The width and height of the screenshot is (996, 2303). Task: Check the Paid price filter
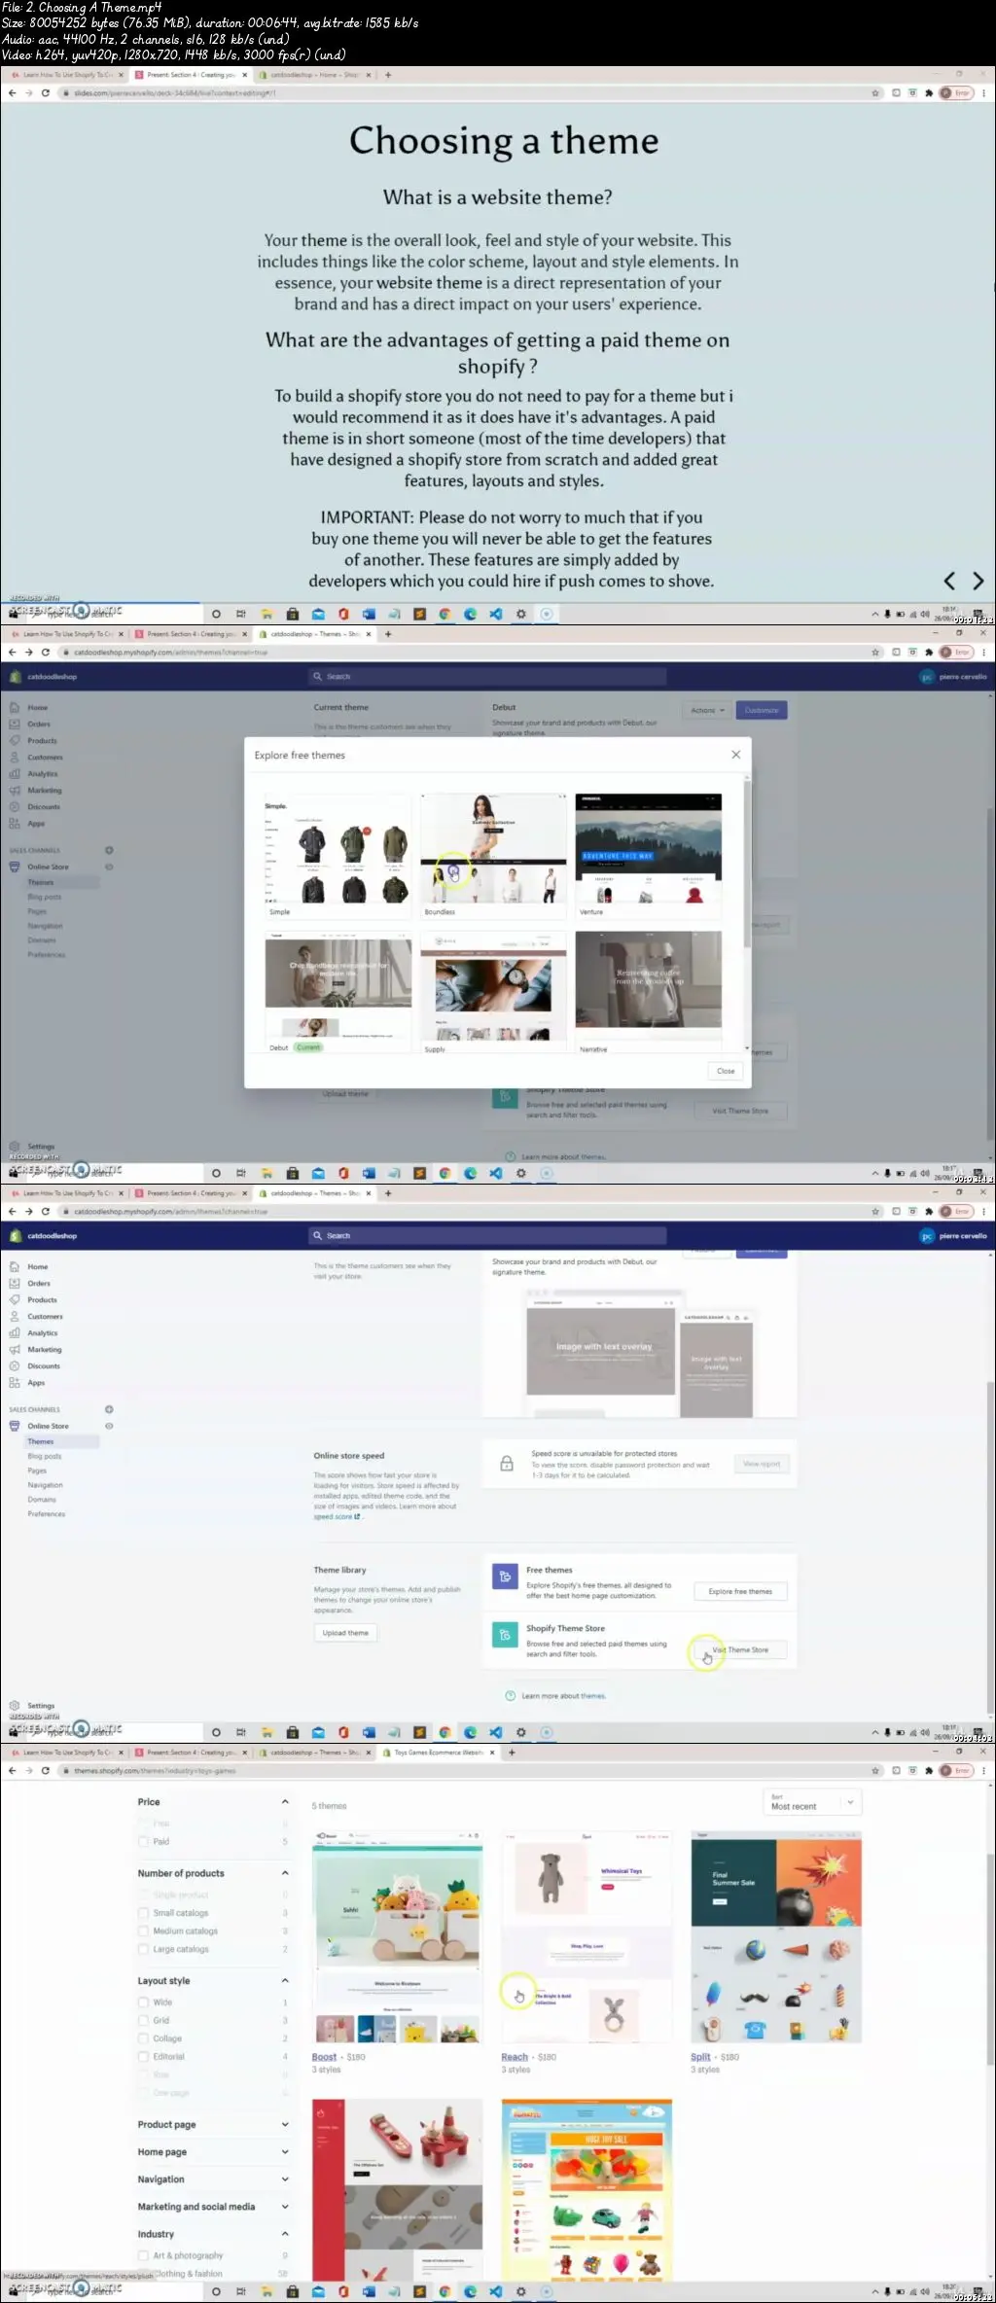(144, 1841)
